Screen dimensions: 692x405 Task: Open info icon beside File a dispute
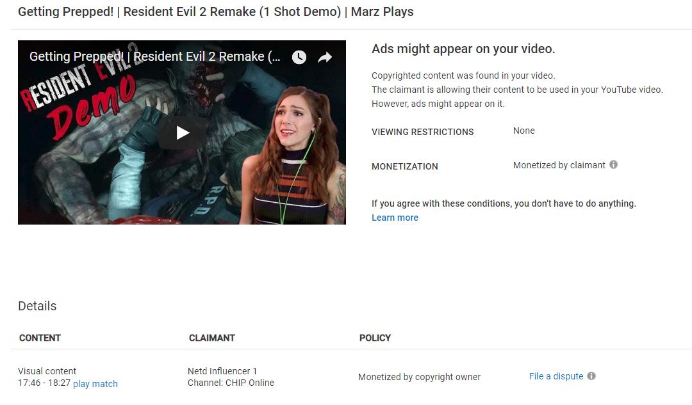[x=591, y=376]
